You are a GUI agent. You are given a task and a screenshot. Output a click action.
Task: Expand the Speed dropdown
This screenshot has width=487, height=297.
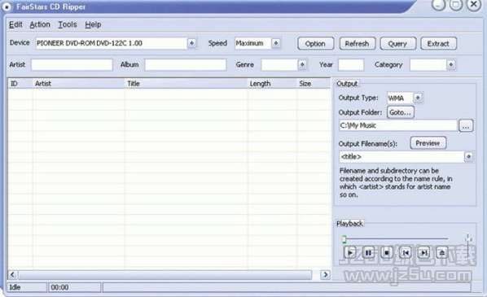[276, 43]
